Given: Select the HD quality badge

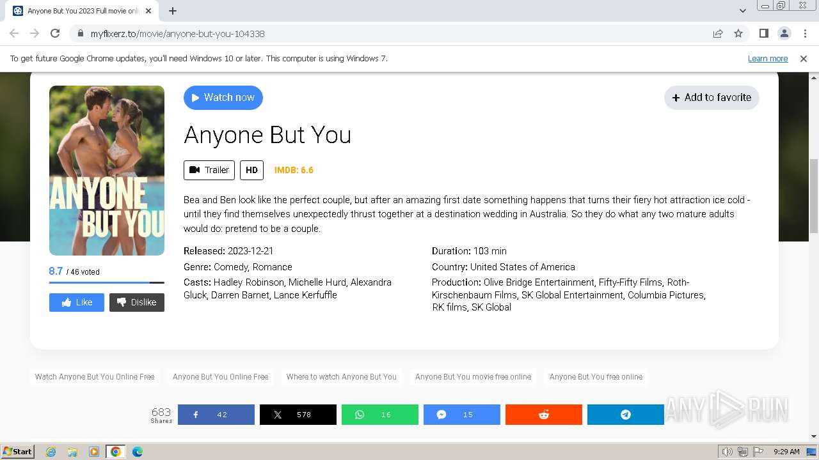Looking at the screenshot, I should (x=251, y=170).
